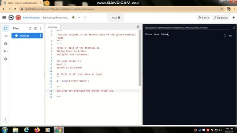Click the Python language icon
The height and width of the screenshot is (133, 237).
[73, 18]
